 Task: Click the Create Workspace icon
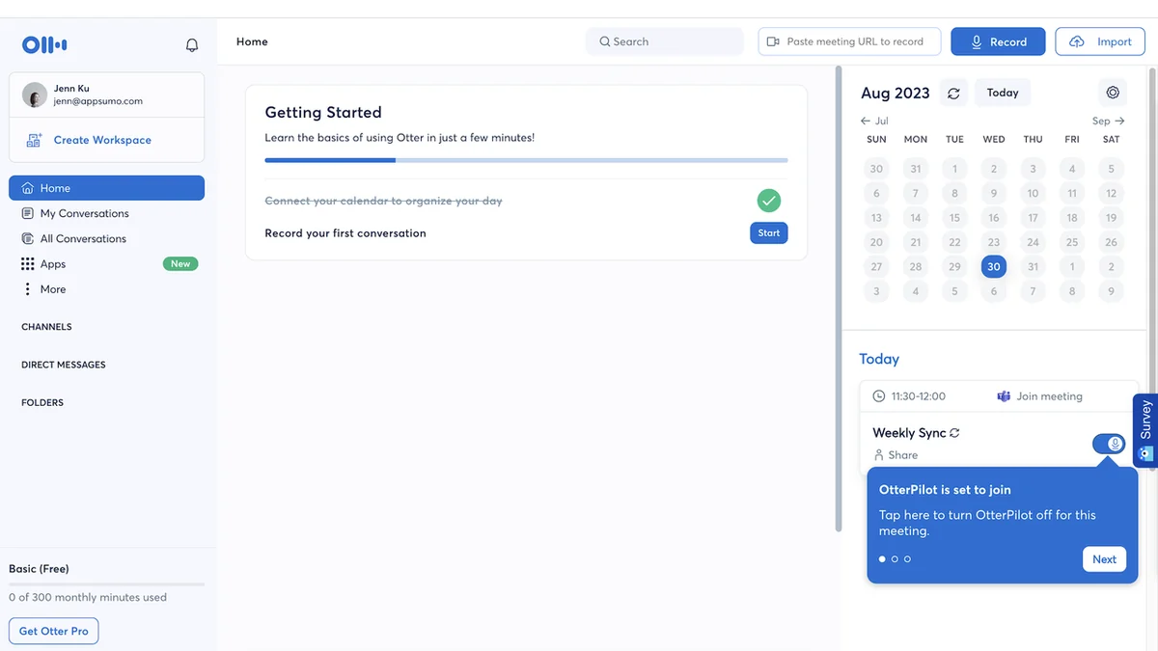tap(33, 139)
